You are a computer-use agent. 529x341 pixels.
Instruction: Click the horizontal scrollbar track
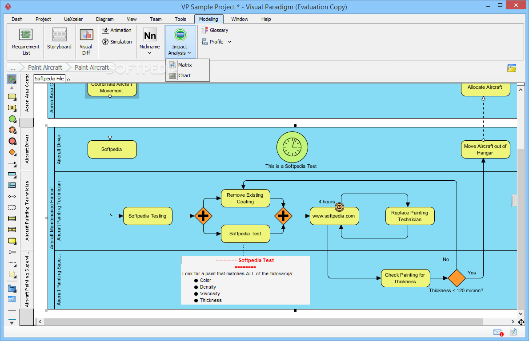point(263,322)
